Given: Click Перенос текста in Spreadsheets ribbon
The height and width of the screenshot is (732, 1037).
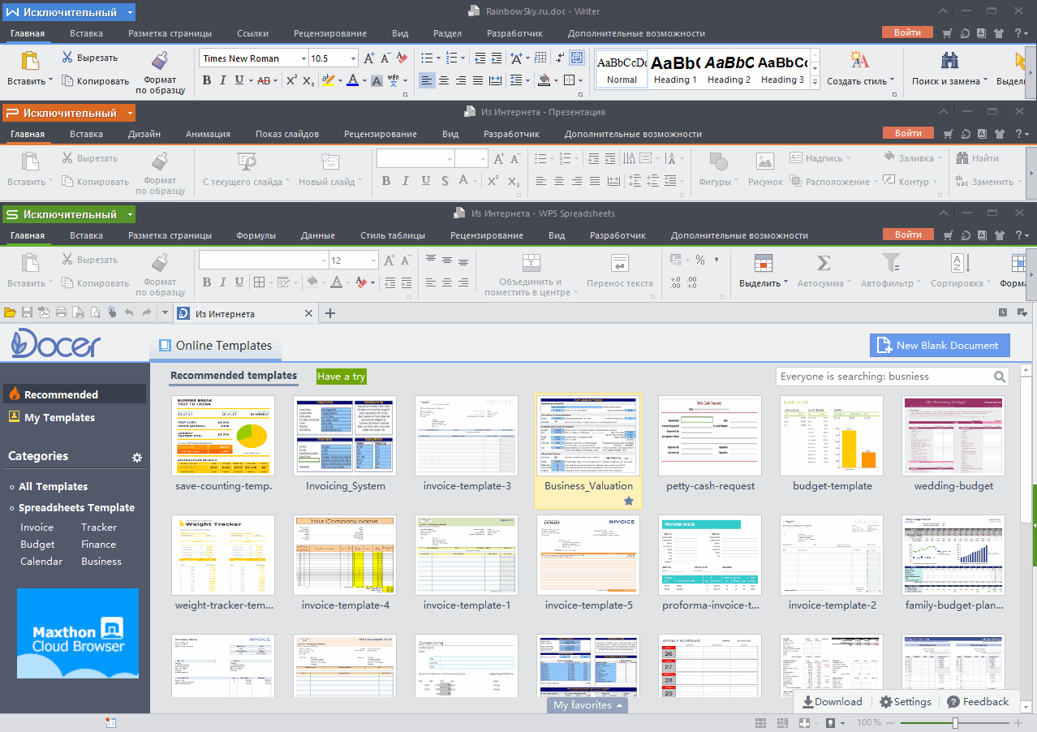Looking at the screenshot, I should 620,272.
